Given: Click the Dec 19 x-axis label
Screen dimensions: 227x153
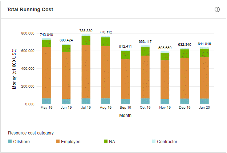Looking at the screenshot, I should [x=185, y=108].
